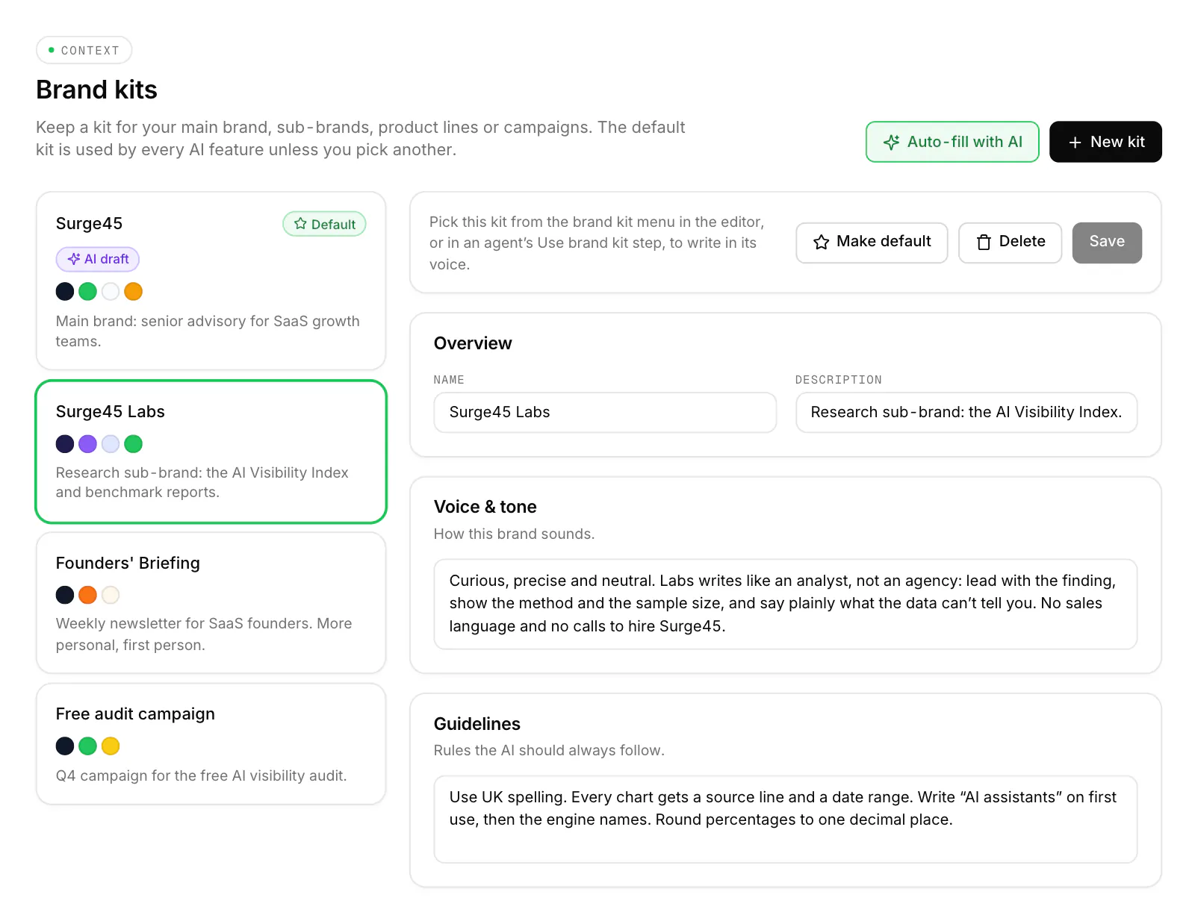Click the plus icon on New kit
The image size is (1195, 921).
[1075, 143]
